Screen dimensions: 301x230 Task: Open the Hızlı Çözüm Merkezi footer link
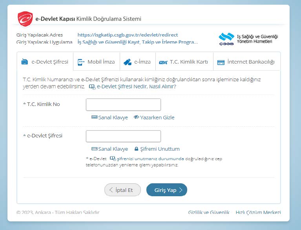[258, 212]
